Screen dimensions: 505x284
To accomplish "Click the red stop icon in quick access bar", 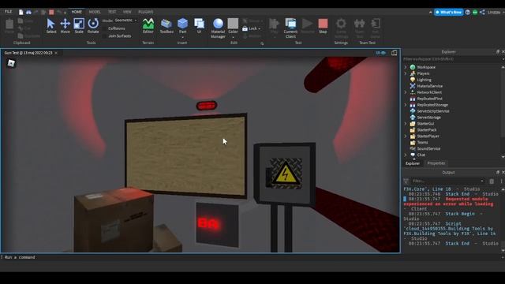I will point(51,13).
